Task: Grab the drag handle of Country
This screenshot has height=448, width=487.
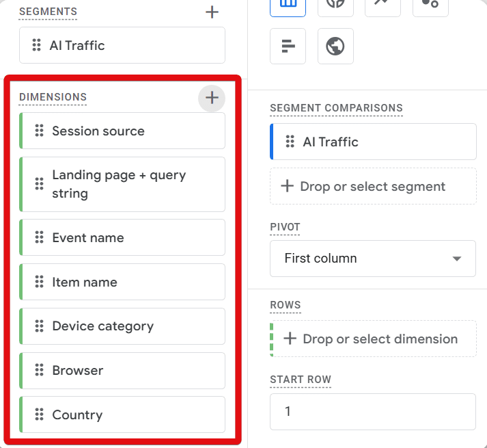Action: pos(39,414)
